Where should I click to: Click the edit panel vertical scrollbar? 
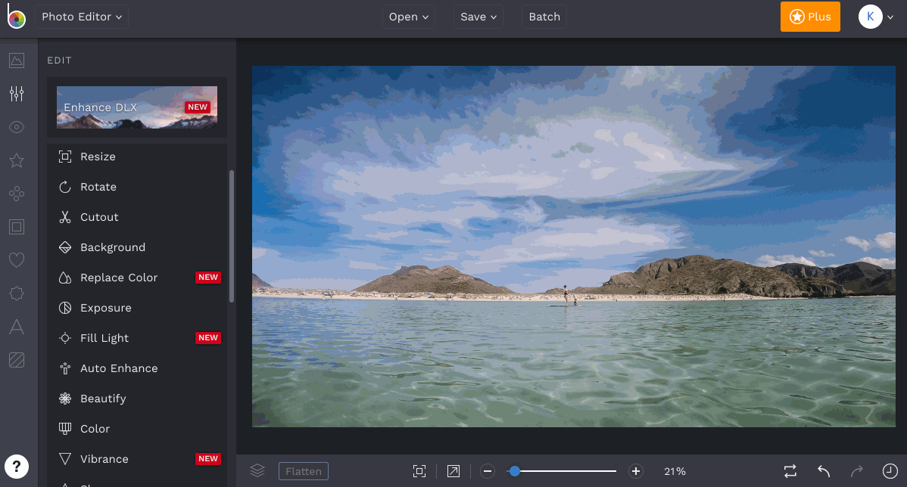tap(232, 236)
